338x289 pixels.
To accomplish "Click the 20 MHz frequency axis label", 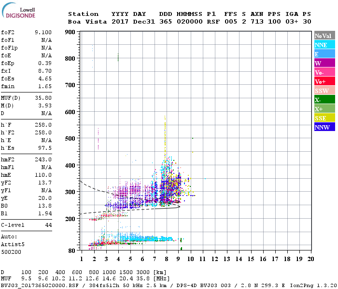I will (x=310, y=259).
